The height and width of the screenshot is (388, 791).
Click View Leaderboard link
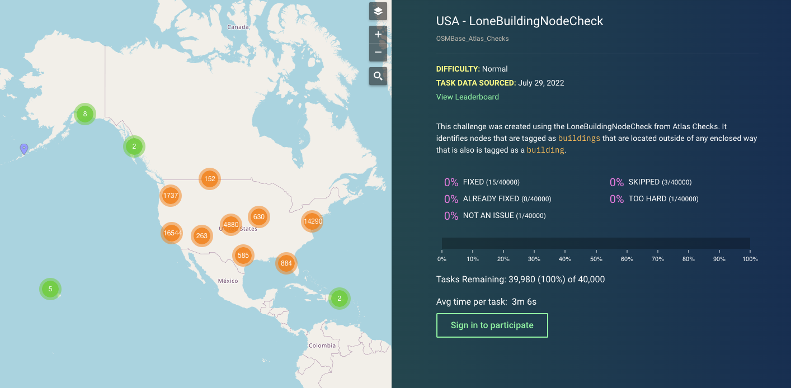pos(468,97)
